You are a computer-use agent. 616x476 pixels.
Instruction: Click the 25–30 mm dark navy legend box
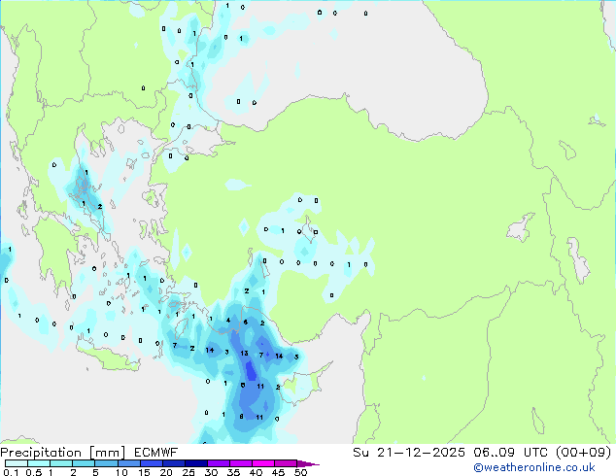coord(195,463)
